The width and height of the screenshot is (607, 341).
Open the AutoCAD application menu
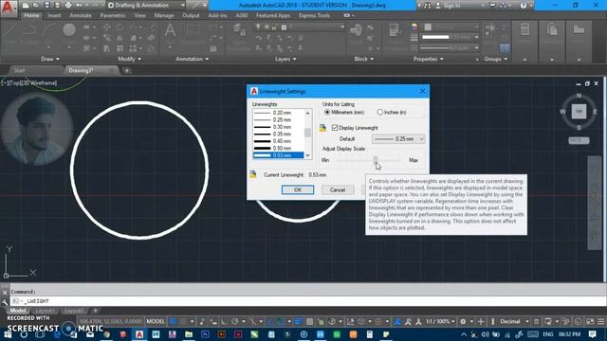tap(9, 9)
